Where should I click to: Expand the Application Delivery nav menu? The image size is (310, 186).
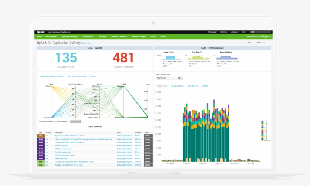(x=70, y=37)
